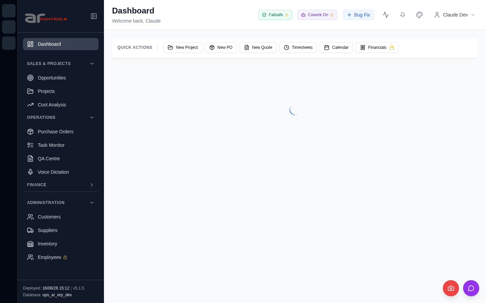Open QA Centre page
Screen dimensions: 486x303
(61, 159)
